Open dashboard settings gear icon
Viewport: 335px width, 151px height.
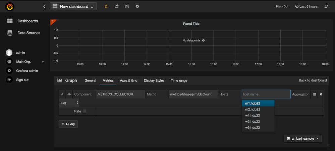coord(137,6)
